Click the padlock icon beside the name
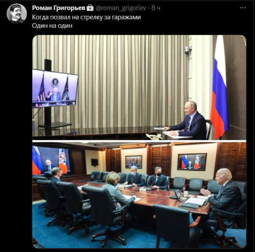 click(x=90, y=8)
